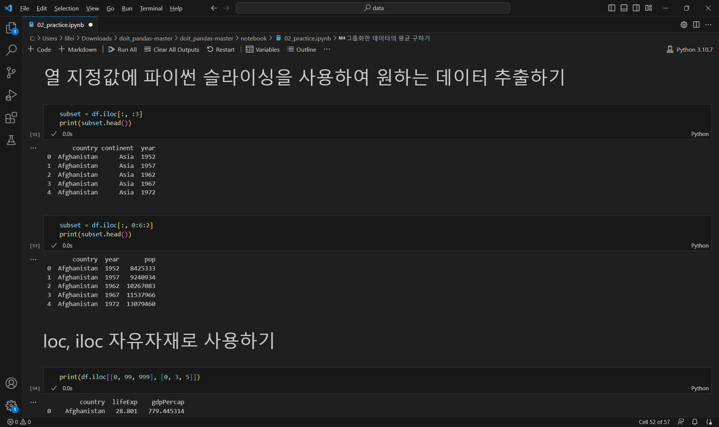Click Clear All Outputs button
The width and height of the screenshot is (719, 427).
coord(172,49)
